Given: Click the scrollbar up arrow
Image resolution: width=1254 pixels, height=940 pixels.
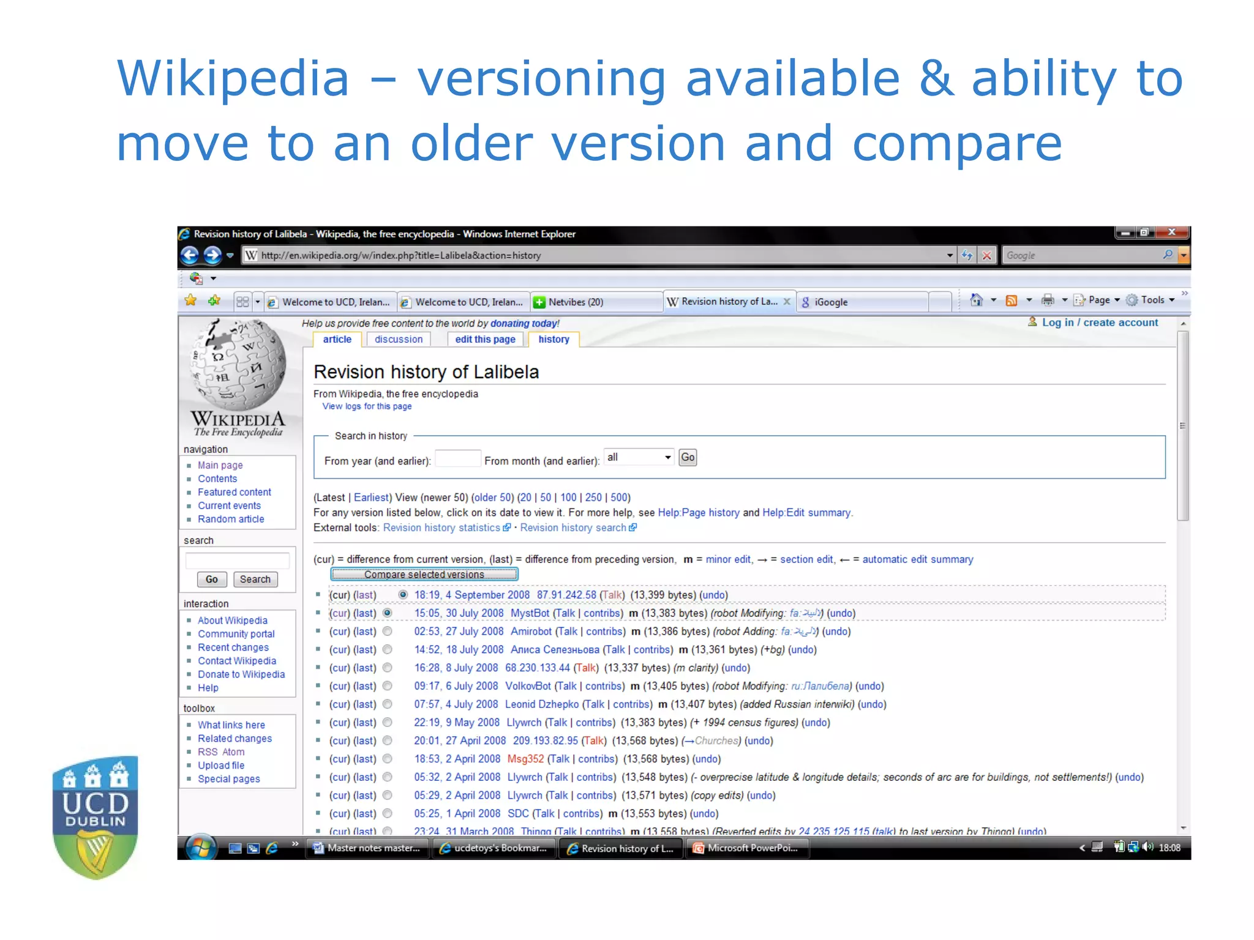Looking at the screenshot, I should pos(1183,323).
